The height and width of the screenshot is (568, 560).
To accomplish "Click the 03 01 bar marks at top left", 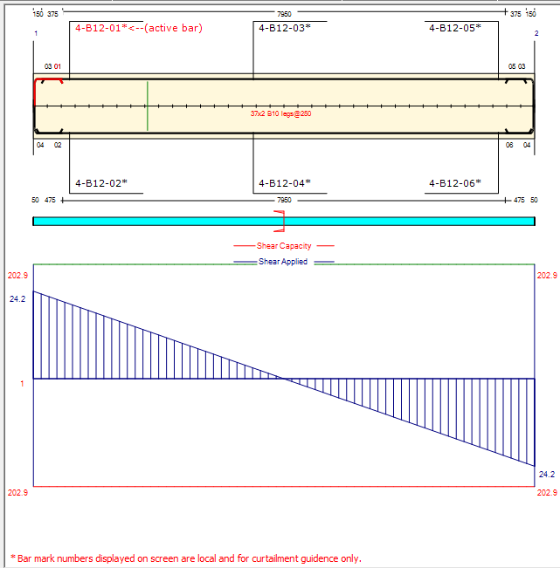I will coord(52,66).
